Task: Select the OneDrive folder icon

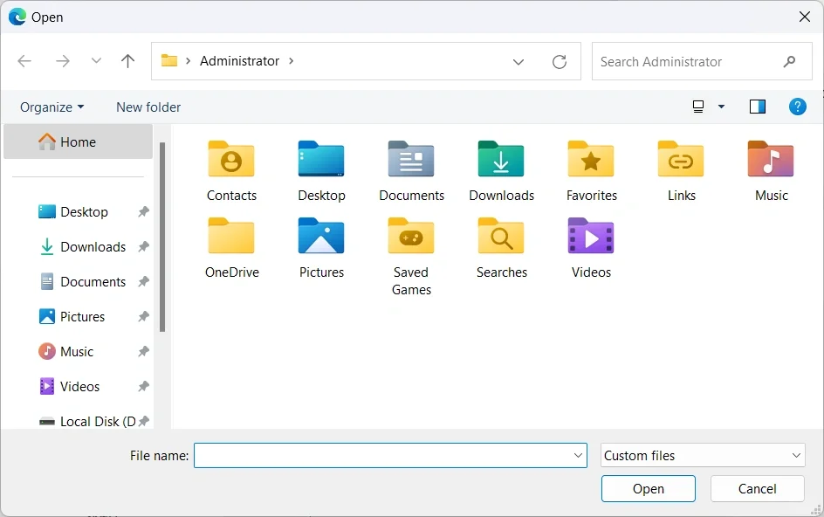Action: (231, 236)
